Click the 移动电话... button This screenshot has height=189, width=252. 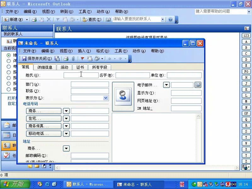[43, 134]
